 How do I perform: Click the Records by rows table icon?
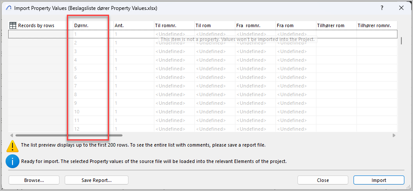[x=13, y=25]
